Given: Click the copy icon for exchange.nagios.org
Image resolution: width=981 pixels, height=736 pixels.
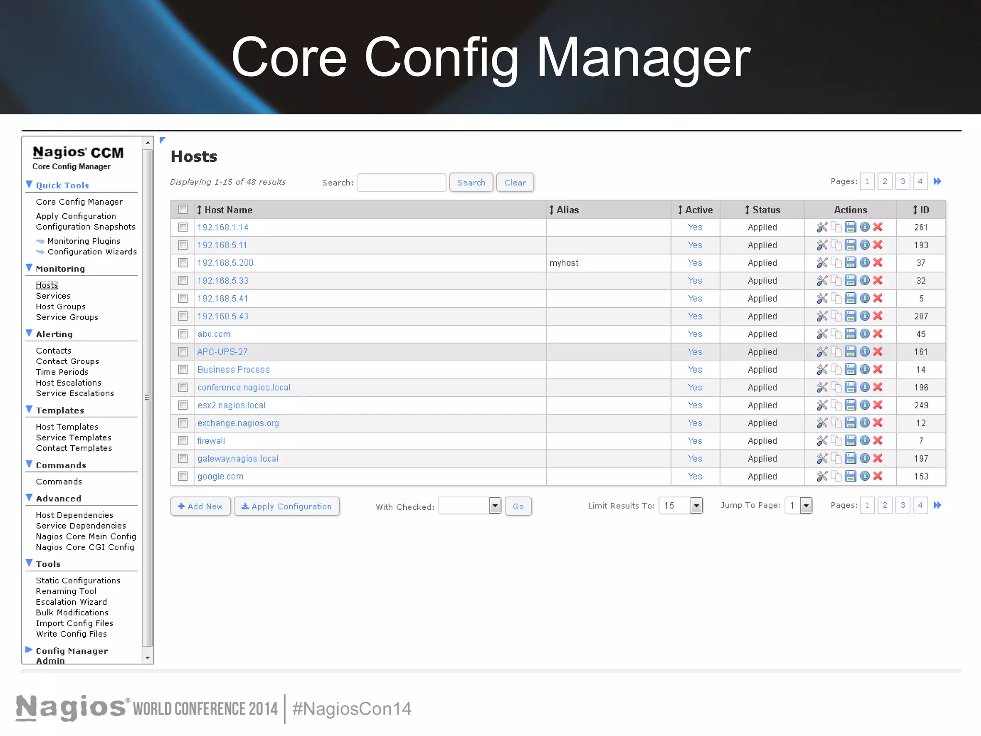Looking at the screenshot, I should click(836, 423).
